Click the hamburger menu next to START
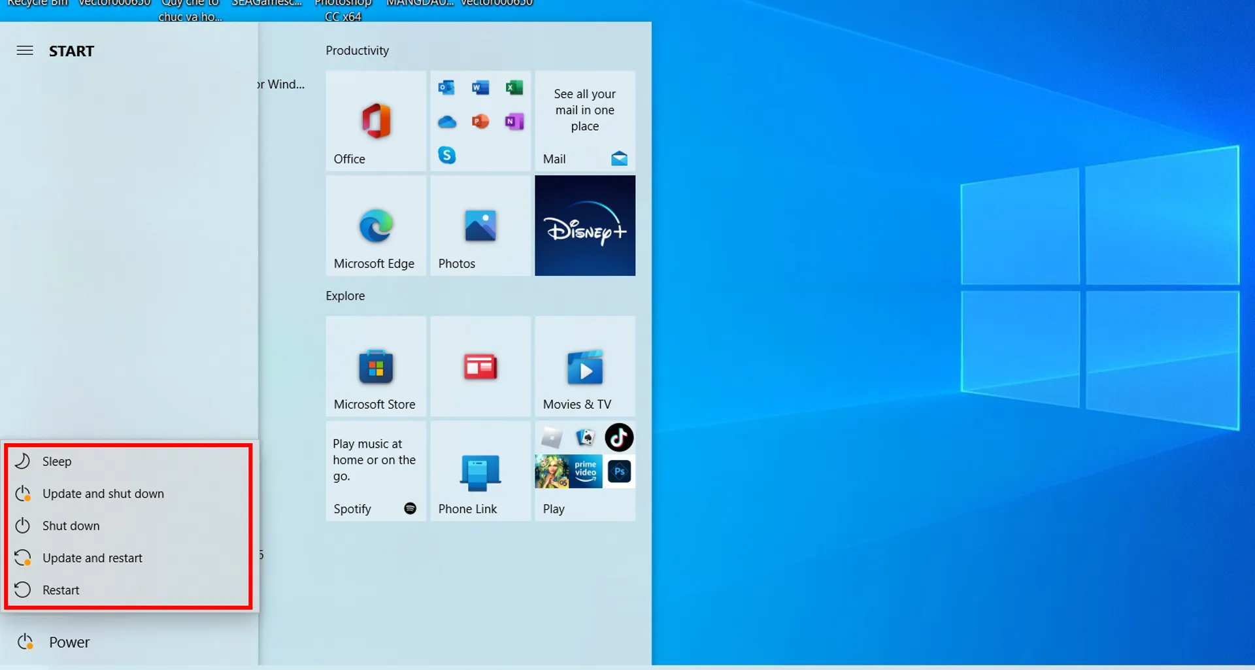The image size is (1255, 670). coord(25,51)
